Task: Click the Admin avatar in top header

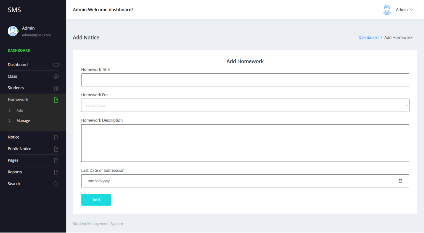Action: click(387, 10)
